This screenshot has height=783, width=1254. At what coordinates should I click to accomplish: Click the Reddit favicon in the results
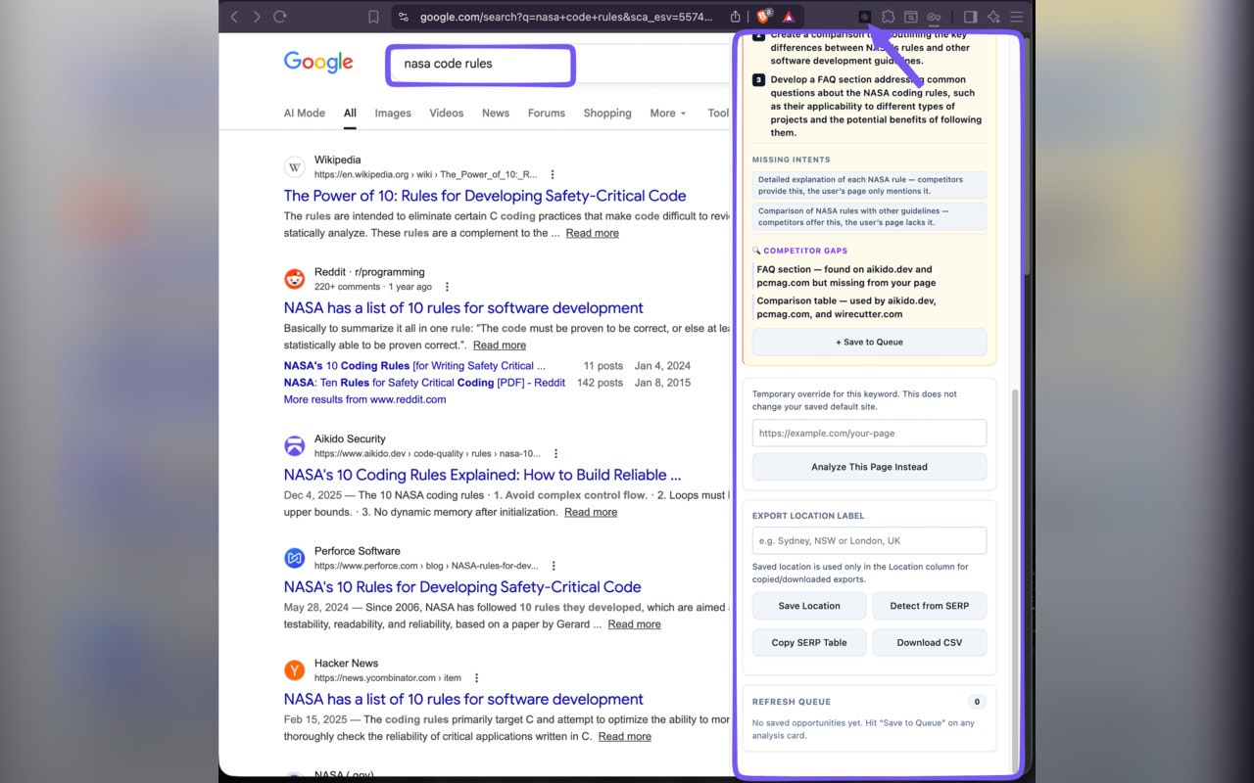295,279
